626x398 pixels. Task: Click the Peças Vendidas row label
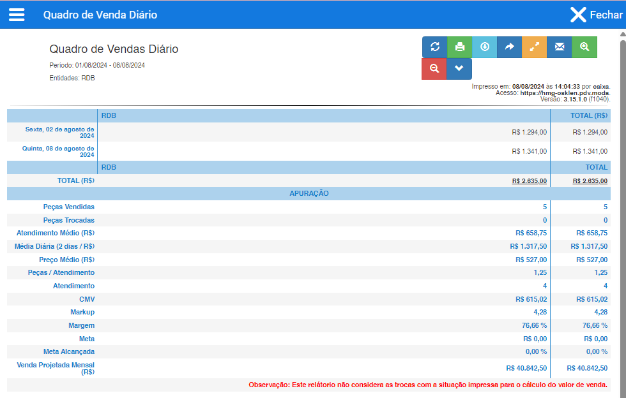coord(68,207)
